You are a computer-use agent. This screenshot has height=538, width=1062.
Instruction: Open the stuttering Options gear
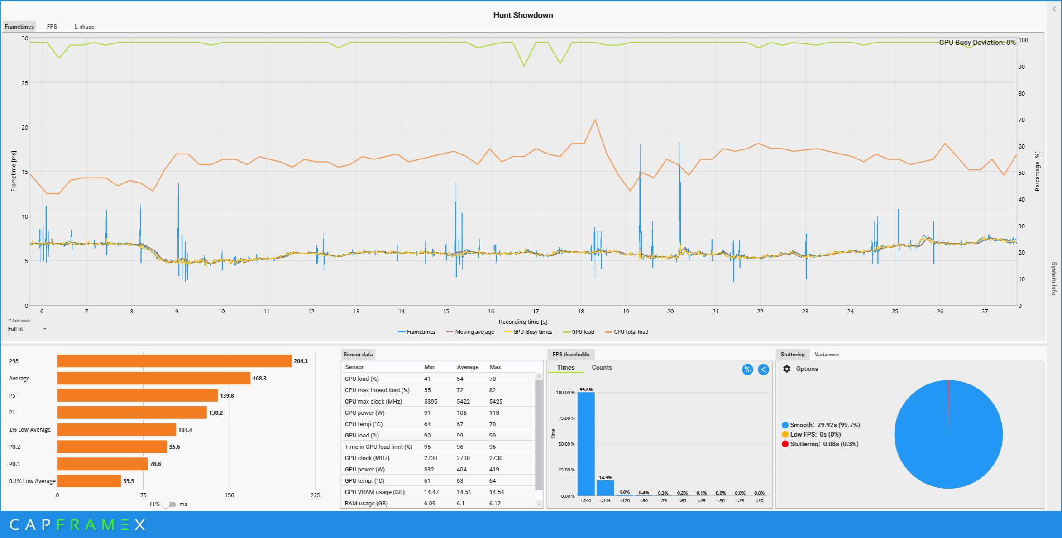pyautogui.click(x=787, y=369)
